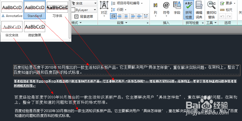Click the wide-spaced 华文宋体 sample paragraph
Image resolution: width=242 pixels, height=121 pixels.
point(126,100)
